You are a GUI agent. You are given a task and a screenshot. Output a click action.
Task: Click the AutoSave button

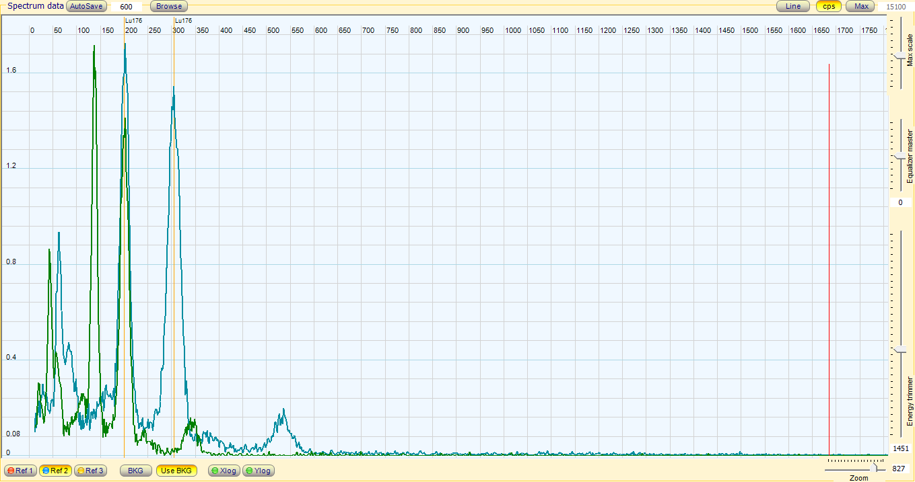pos(86,6)
